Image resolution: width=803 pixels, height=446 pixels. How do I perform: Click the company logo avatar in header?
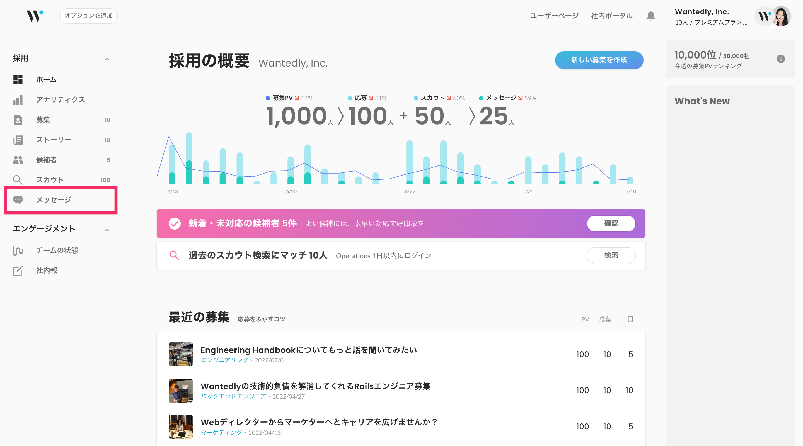pyautogui.click(x=764, y=16)
